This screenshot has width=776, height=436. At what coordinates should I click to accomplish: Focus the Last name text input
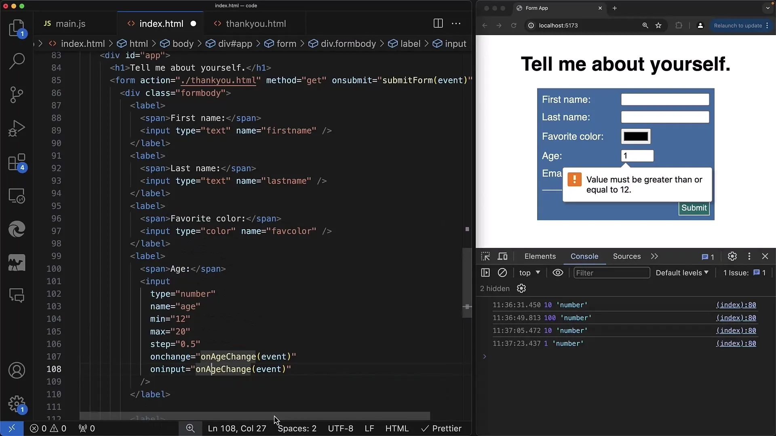665,117
